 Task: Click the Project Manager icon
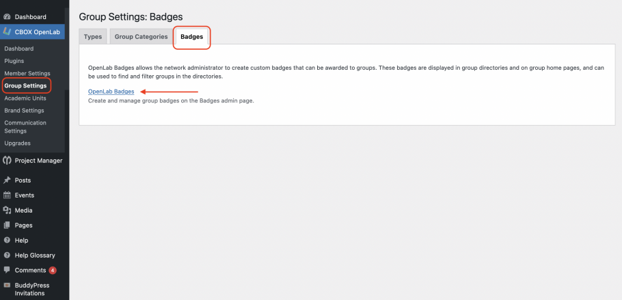tap(7, 161)
